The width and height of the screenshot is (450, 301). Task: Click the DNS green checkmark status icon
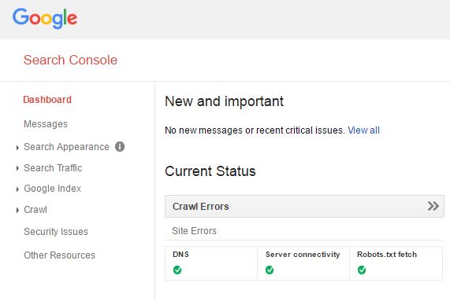pos(177,270)
